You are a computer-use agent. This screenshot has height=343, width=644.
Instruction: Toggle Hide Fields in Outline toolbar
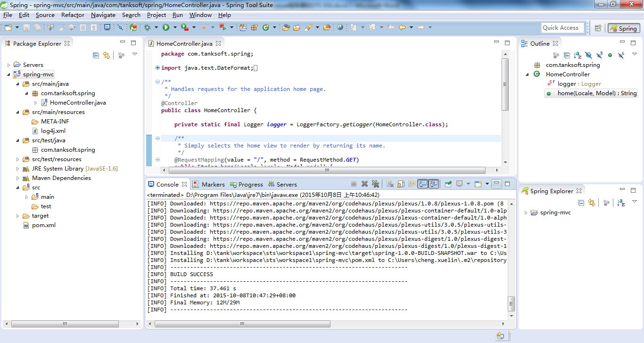click(588, 55)
